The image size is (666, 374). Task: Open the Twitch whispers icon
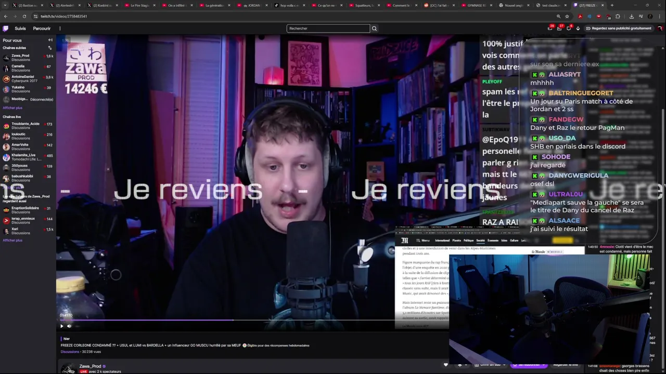tap(569, 29)
